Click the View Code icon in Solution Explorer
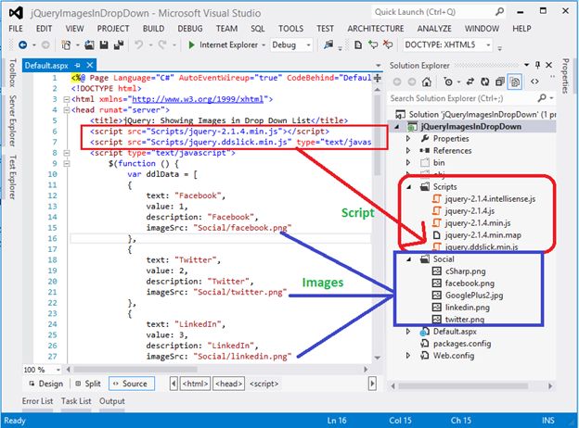This screenshot has width=579, height=428. pos(534,82)
